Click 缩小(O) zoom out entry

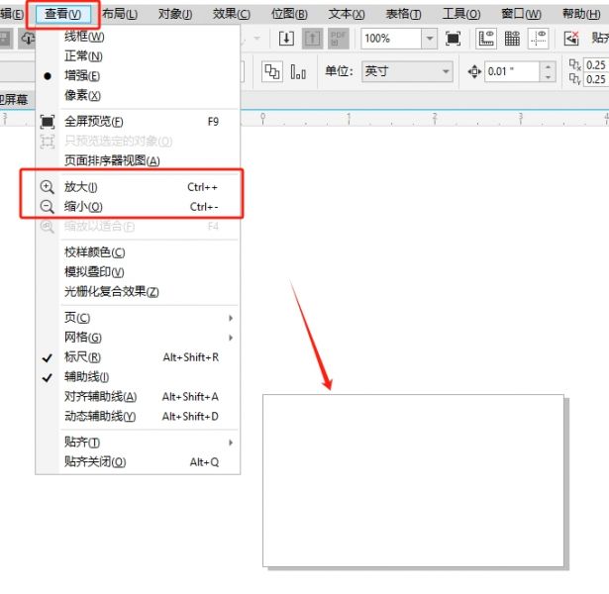pos(138,207)
